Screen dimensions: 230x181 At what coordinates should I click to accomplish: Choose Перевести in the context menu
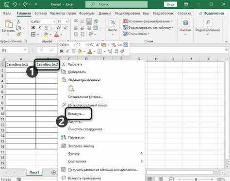click(101, 138)
